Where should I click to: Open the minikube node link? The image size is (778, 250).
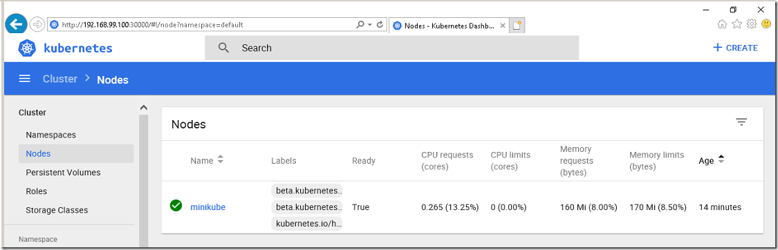[208, 207]
